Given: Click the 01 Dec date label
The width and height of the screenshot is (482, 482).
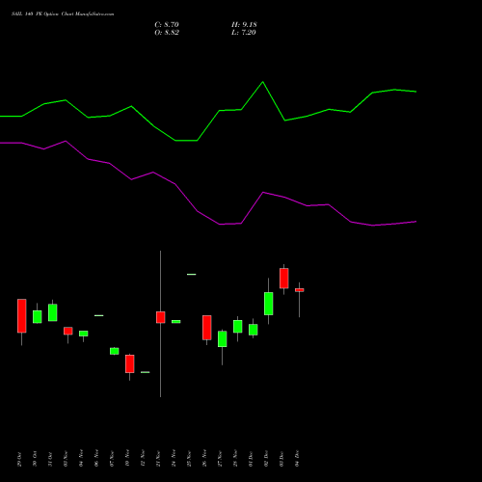Looking at the screenshot, I should click(x=251, y=459).
